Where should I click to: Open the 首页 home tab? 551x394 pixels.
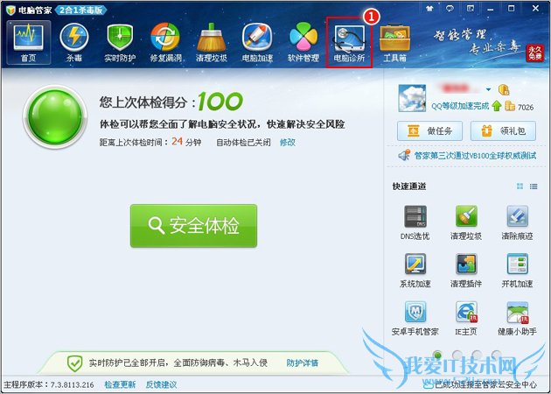coord(29,43)
